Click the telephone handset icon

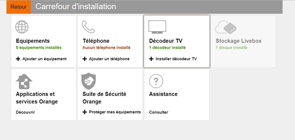88,27
